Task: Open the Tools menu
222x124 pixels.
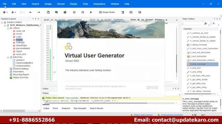Action: (x=85, y=4)
